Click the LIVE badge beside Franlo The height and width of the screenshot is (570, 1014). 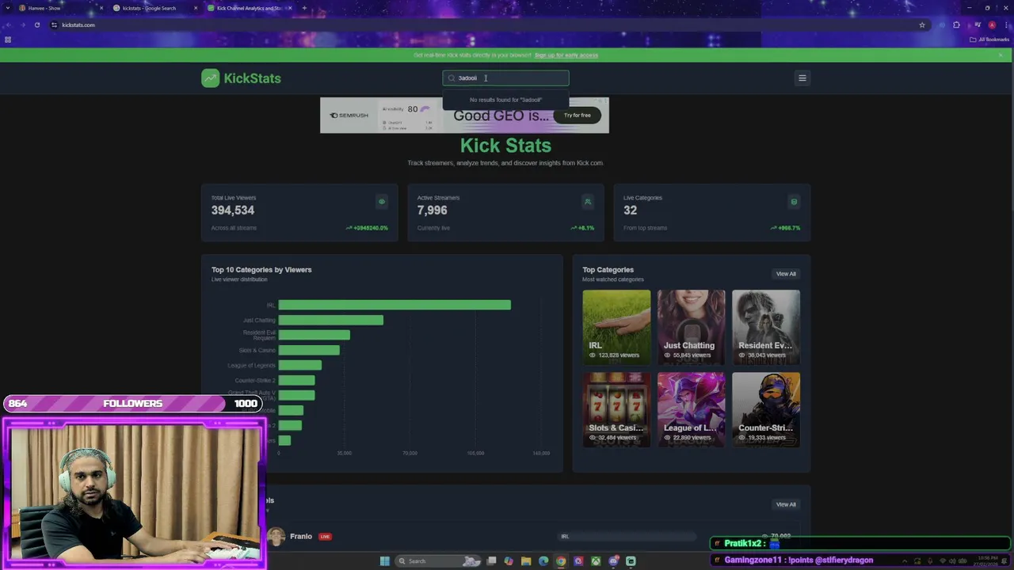tap(325, 537)
